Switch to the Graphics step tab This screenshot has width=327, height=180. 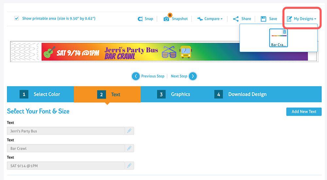174,94
